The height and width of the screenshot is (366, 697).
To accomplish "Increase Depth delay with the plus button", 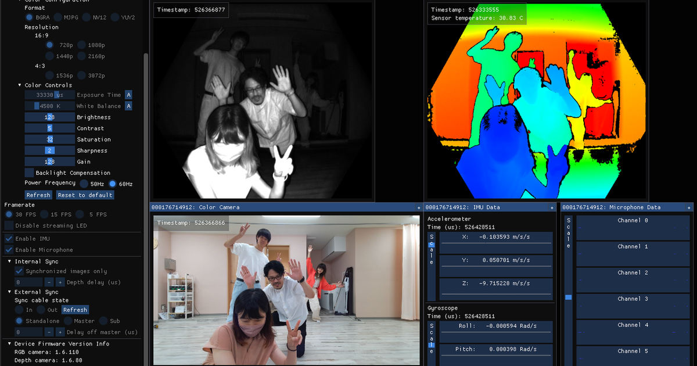I will pos(60,282).
